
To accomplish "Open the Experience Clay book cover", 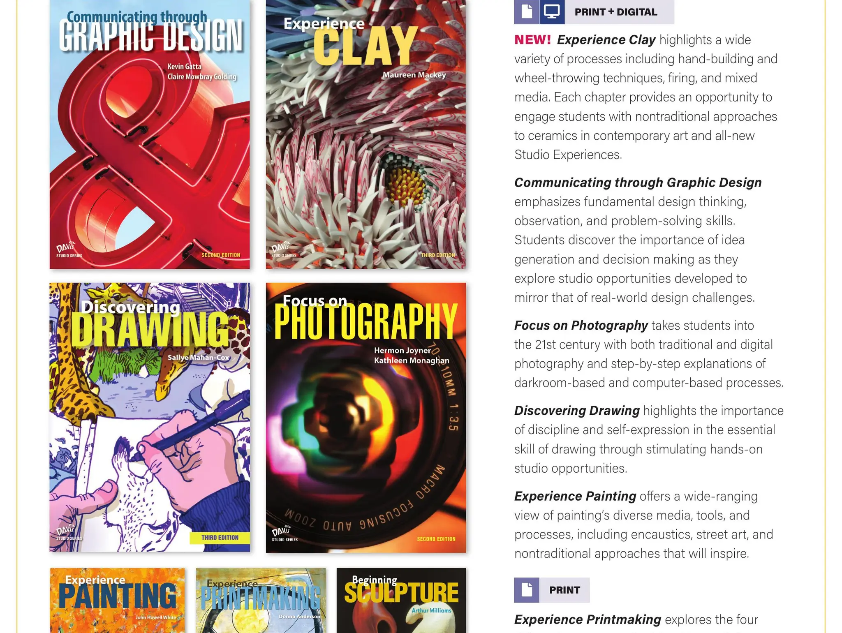I will pyautogui.click(x=366, y=134).
